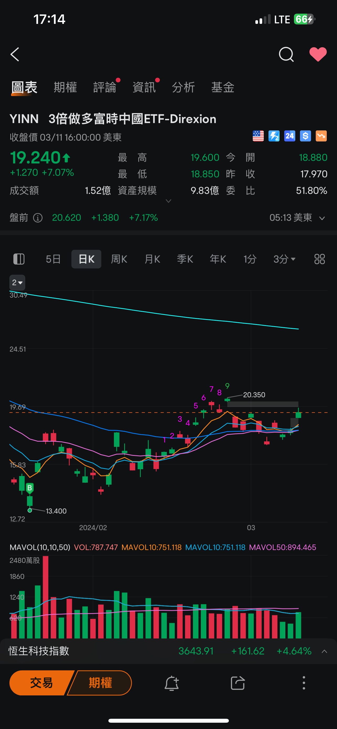Screen dimensions: 337x729
Task: Select the 日K chart period
Action: pyautogui.click(x=86, y=259)
